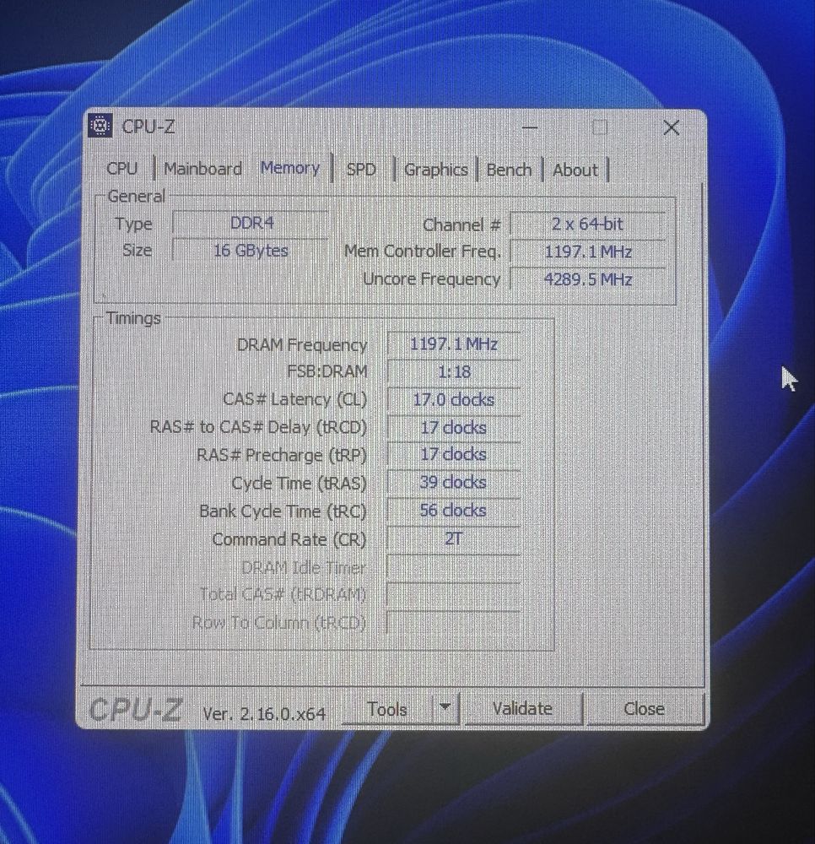Click the FSB:DRAM ratio value 1:18
This screenshot has width=815, height=844.
click(x=454, y=372)
